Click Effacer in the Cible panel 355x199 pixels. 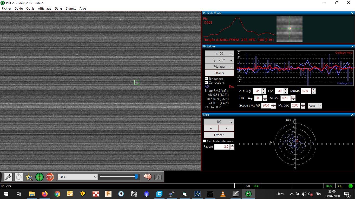[x=219, y=135]
